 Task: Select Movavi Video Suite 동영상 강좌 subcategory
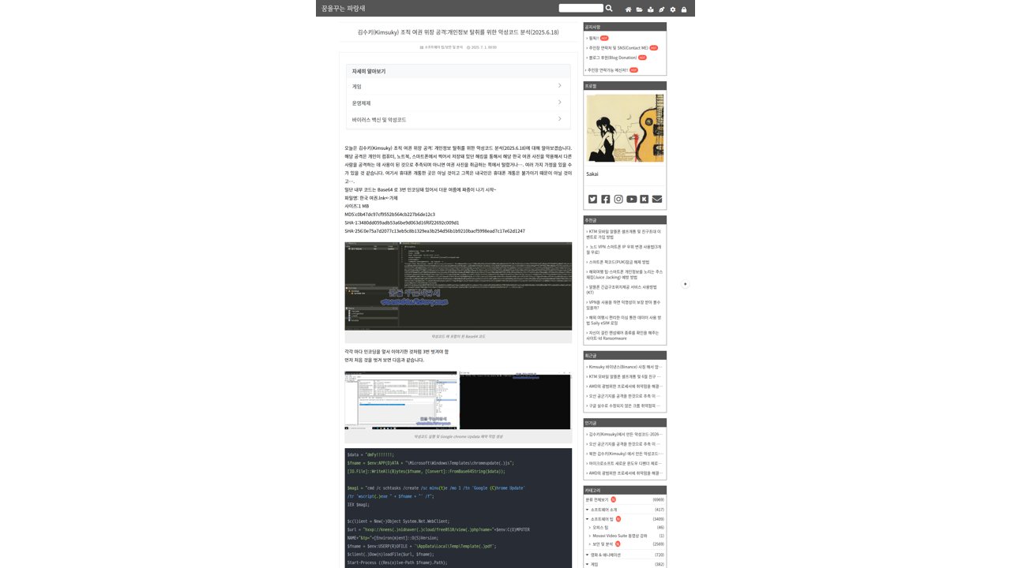[620, 536]
